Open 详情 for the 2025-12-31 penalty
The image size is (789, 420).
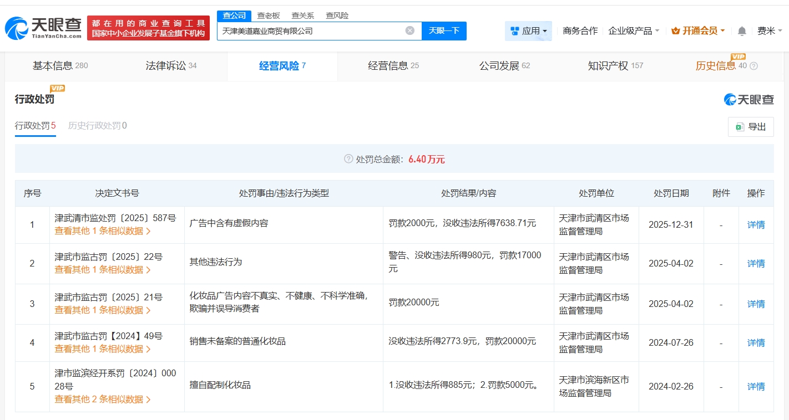tap(756, 225)
